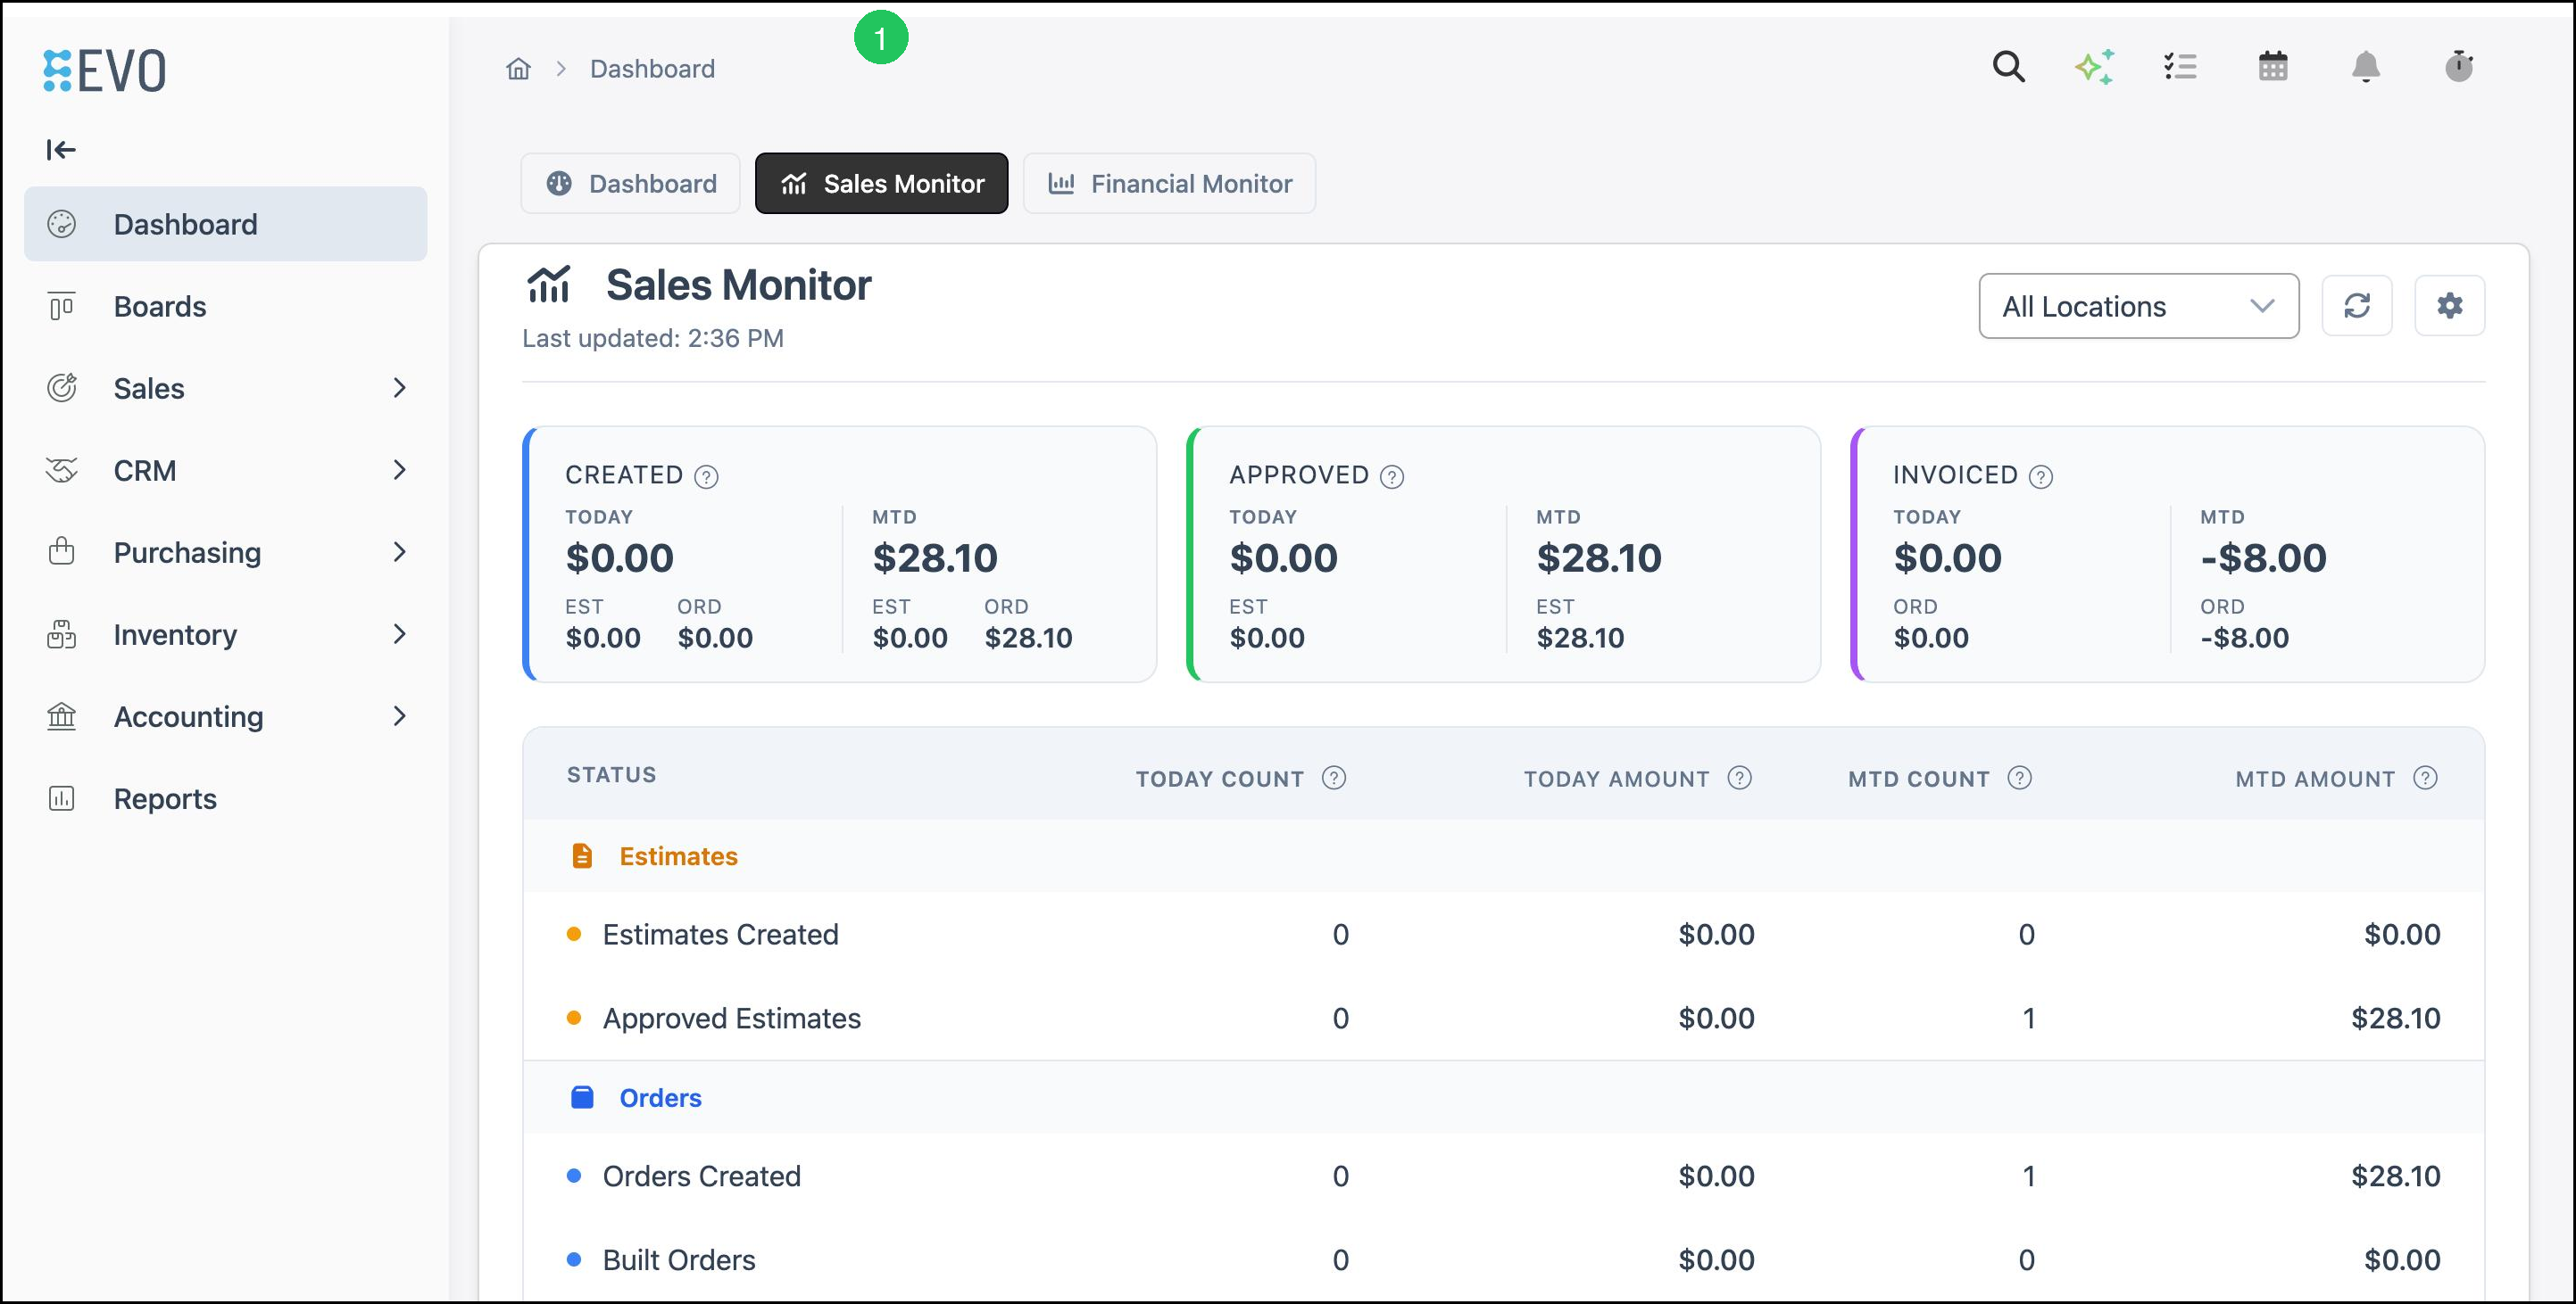Screen dimensions: 2576x1304
Task: Open the All Locations dropdown
Action: tap(2138, 306)
